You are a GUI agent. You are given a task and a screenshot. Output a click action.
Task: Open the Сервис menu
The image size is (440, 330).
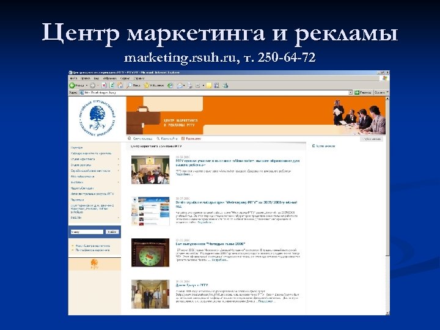point(125,78)
